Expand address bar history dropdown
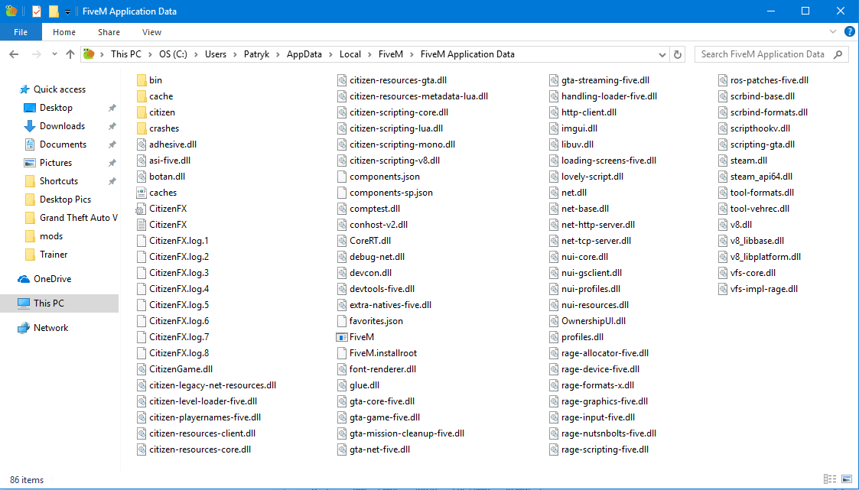The width and height of the screenshot is (859, 490). tap(662, 55)
